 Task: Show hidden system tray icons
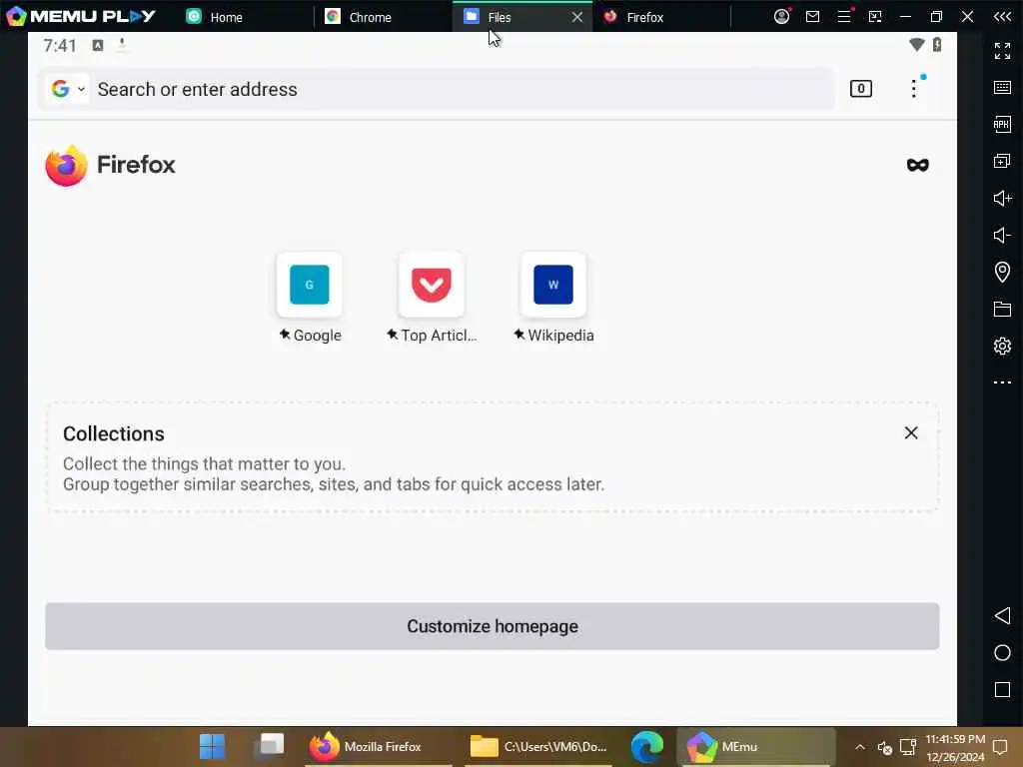860,747
